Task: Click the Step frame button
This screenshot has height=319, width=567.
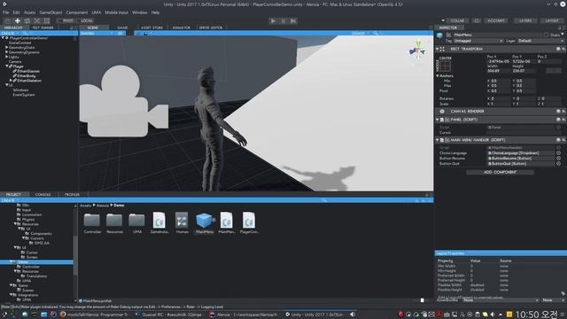Action: click(x=293, y=21)
